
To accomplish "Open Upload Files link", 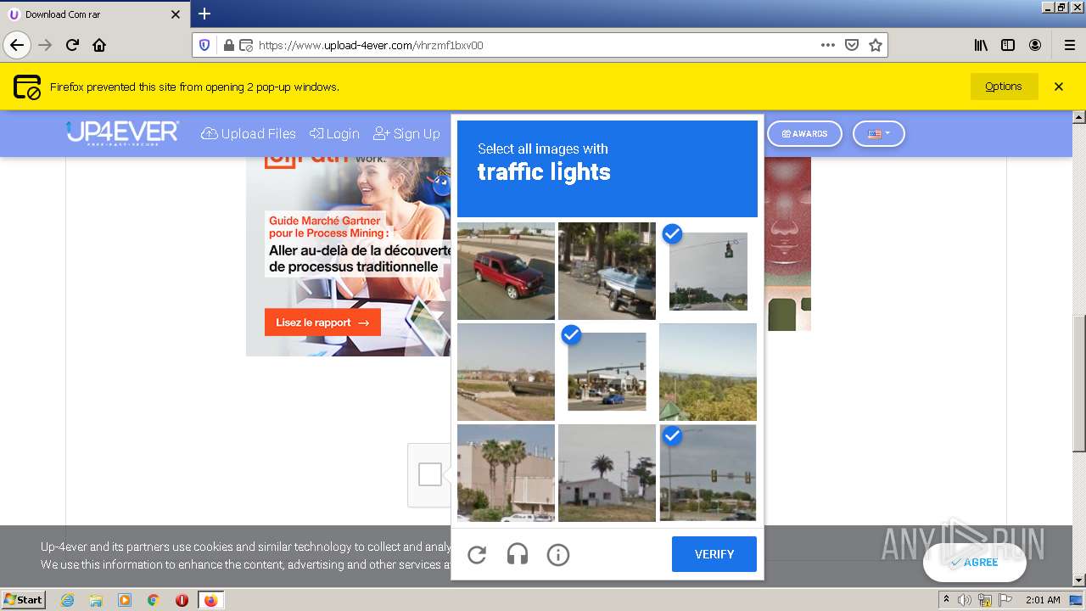I will [x=249, y=134].
